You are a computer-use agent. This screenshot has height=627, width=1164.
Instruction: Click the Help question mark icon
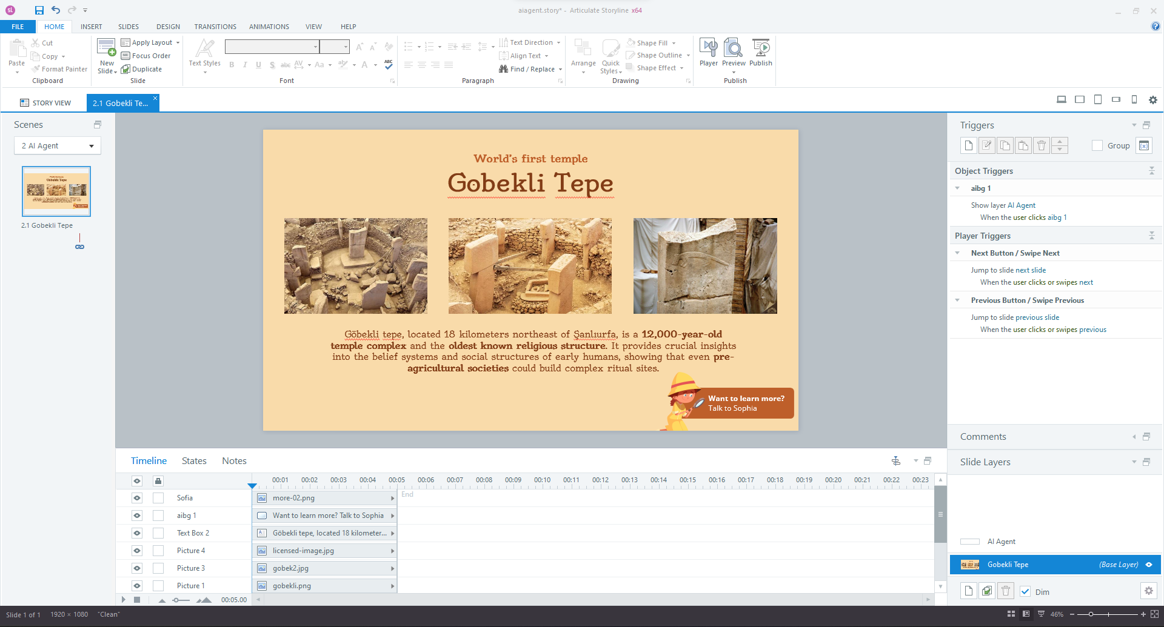tap(1156, 27)
